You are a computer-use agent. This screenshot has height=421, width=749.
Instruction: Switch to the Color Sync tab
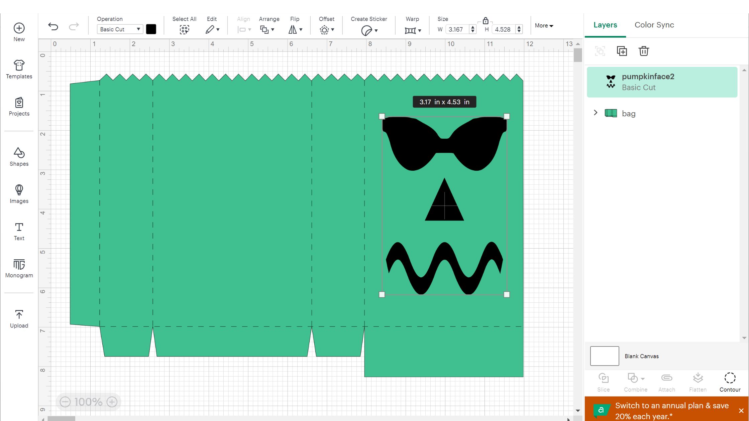click(x=654, y=25)
